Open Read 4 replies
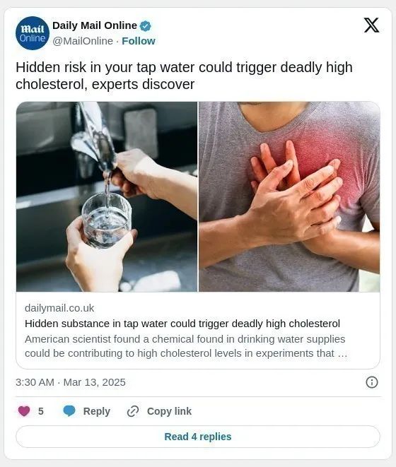The height and width of the screenshot is (467, 396). click(198, 437)
